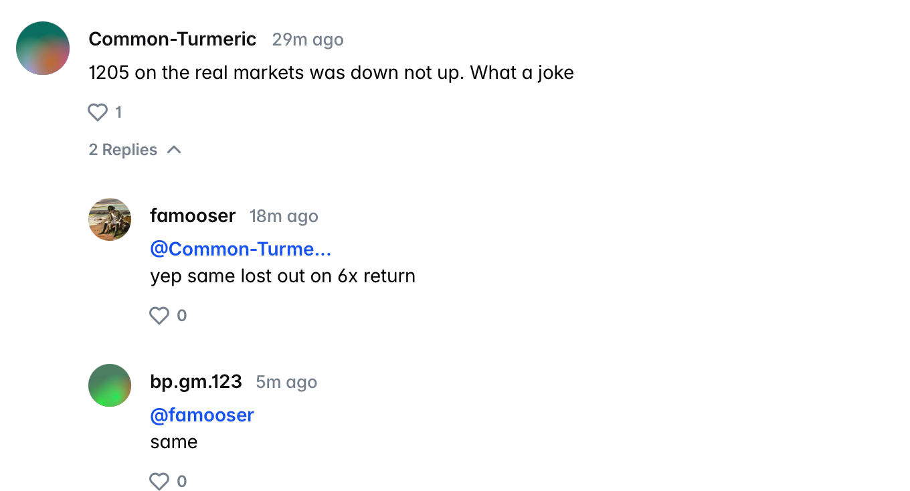Visit the bp.gm.123 username profile
Image resolution: width=910 pixels, height=491 pixels.
pyautogui.click(x=196, y=382)
